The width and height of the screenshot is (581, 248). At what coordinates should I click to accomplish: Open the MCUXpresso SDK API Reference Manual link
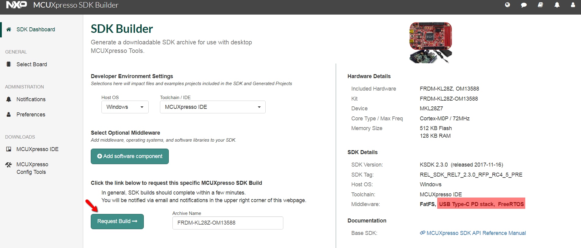pyautogui.click(x=476, y=233)
